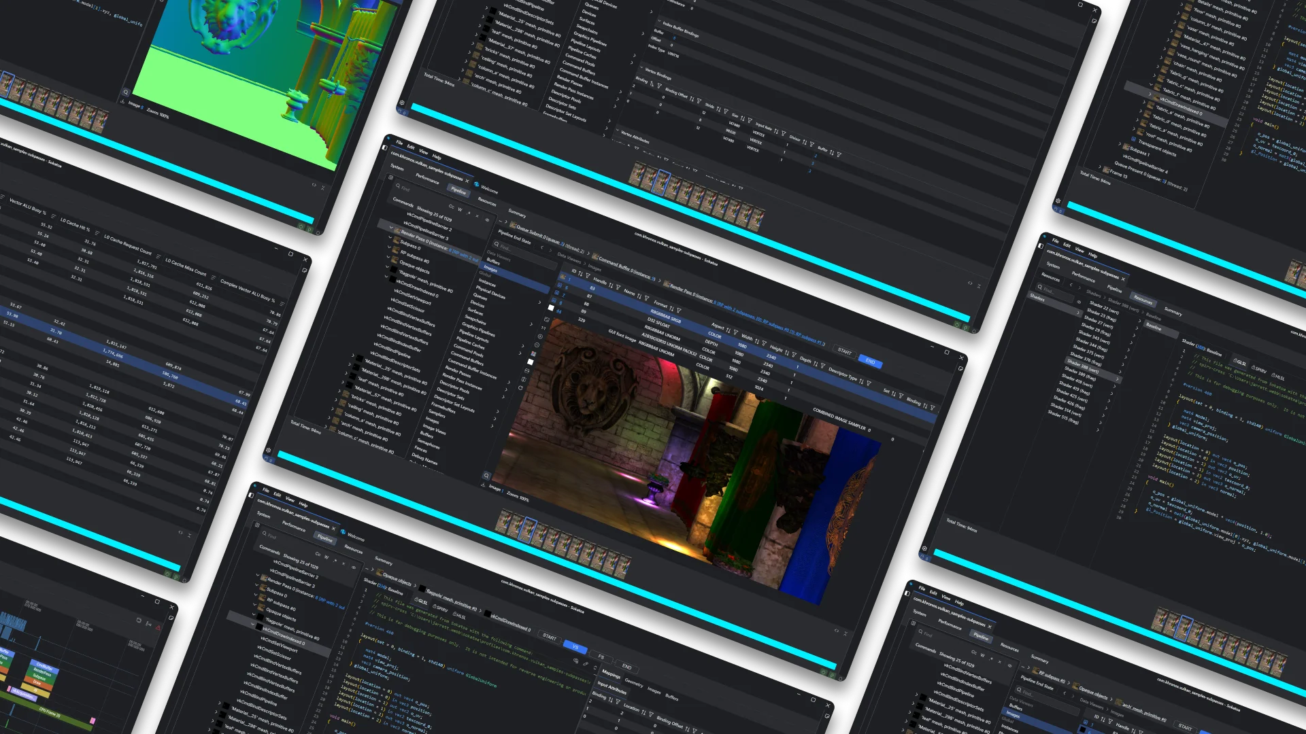This screenshot has width=1306, height=734.
Task: Click the Handle column filter icon in the lion-image window
Action: coord(618,287)
